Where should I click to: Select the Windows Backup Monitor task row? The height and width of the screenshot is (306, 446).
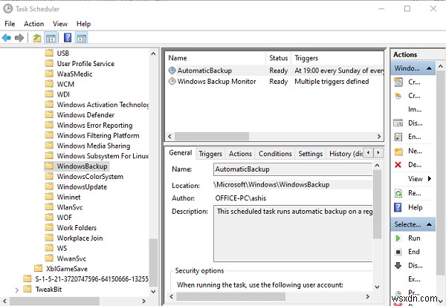tap(216, 82)
